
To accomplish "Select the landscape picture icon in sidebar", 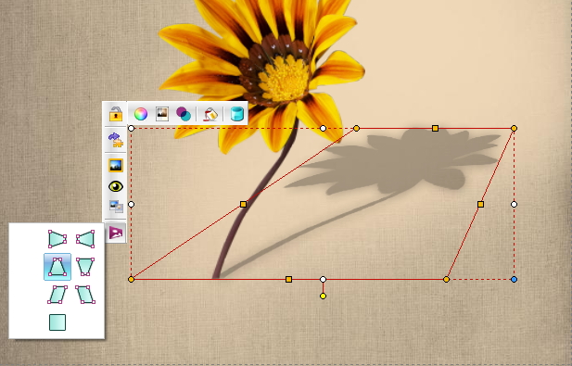I will 116,166.
